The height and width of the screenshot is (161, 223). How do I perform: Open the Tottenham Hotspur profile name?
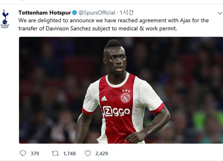point(45,13)
